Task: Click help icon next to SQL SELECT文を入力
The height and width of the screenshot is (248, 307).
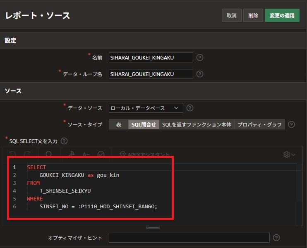Action: (64, 141)
